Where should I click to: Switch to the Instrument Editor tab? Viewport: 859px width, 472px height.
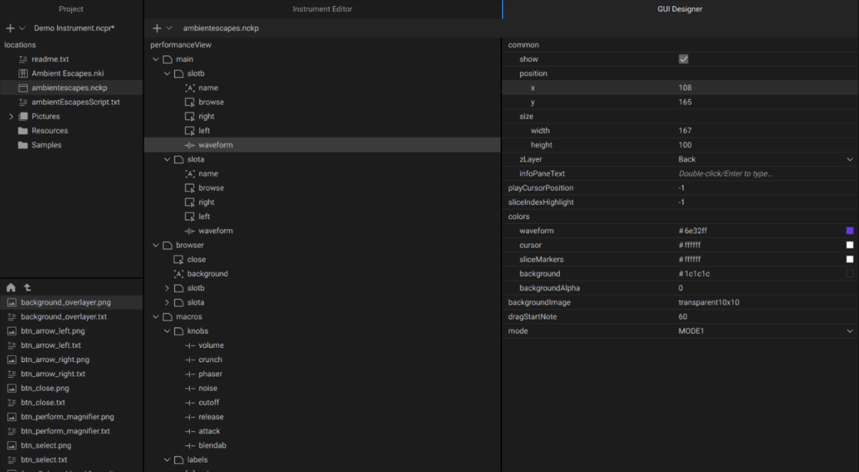click(322, 9)
